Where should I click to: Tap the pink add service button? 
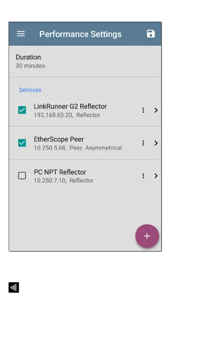tap(147, 236)
